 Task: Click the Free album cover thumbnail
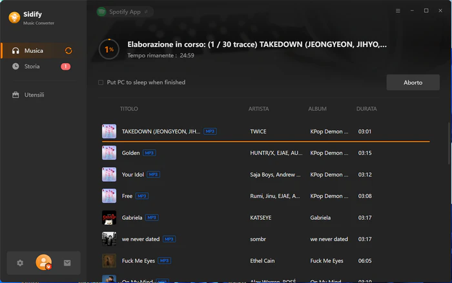pos(109,196)
